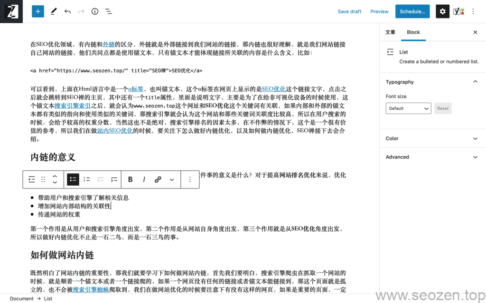The width and height of the screenshot is (486, 303).
Task: Select the pencil Tools icon in the toolbar
Action: pyautogui.click(x=54, y=11)
